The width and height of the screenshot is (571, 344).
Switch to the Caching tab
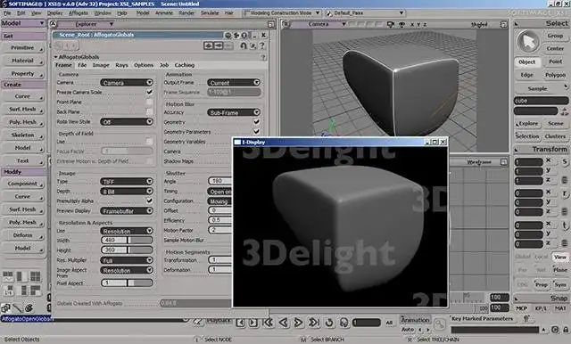click(x=185, y=65)
